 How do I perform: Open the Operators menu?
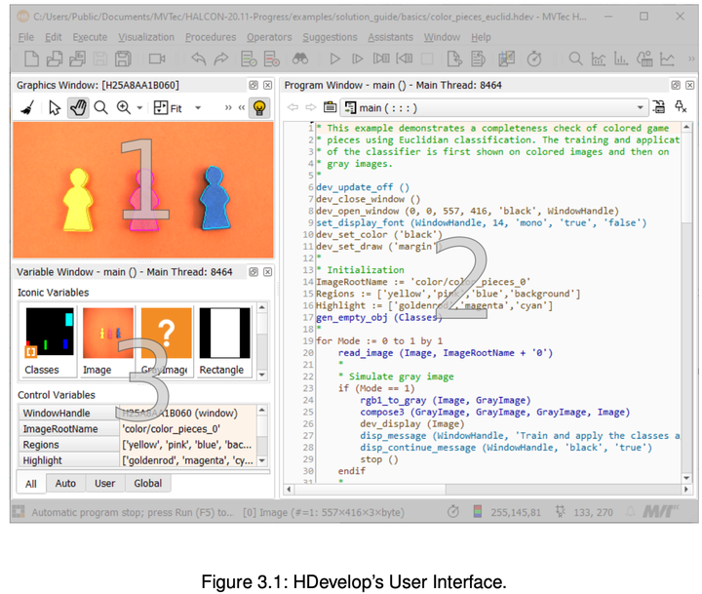(269, 37)
